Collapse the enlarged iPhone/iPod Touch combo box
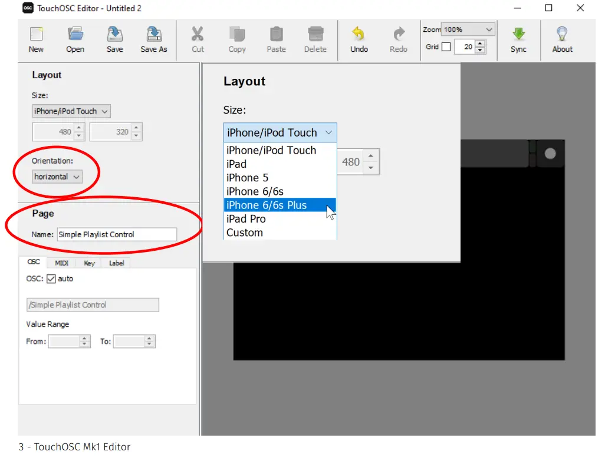This screenshot has height=458, width=605. point(280,132)
